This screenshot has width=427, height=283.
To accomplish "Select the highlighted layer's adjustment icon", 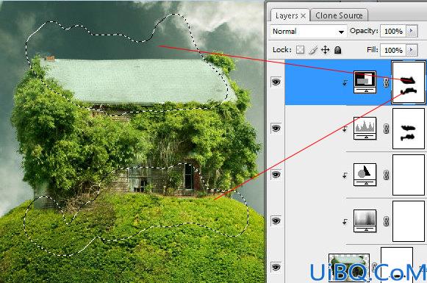I will [365, 82].
